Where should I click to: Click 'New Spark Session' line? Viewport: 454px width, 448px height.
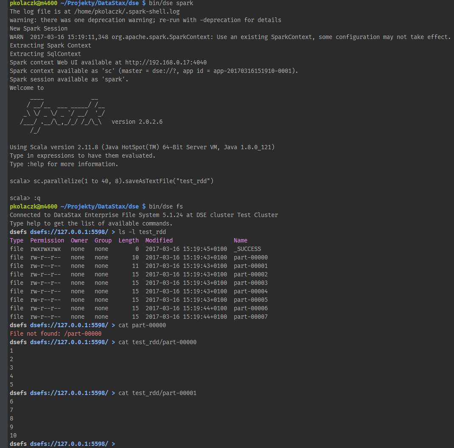[39, 29]
